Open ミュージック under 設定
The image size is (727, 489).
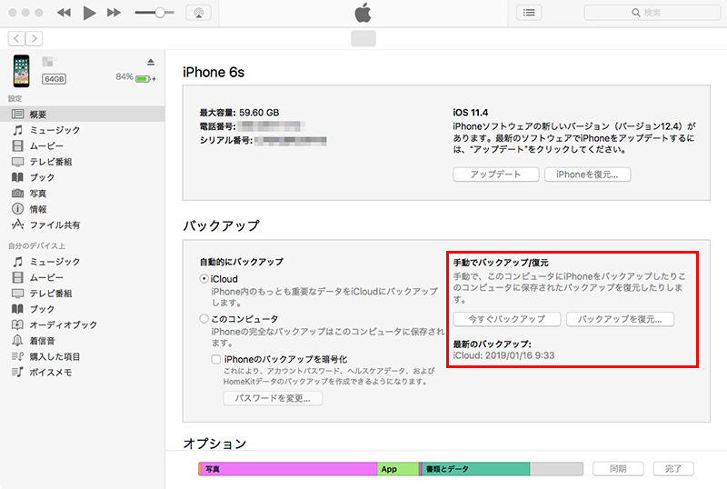(x=82, y=130)
